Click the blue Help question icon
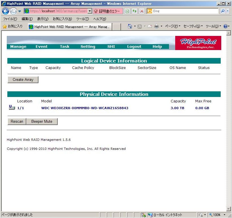The width and height of the screenshot is (232, 218). tap(225, 26)
